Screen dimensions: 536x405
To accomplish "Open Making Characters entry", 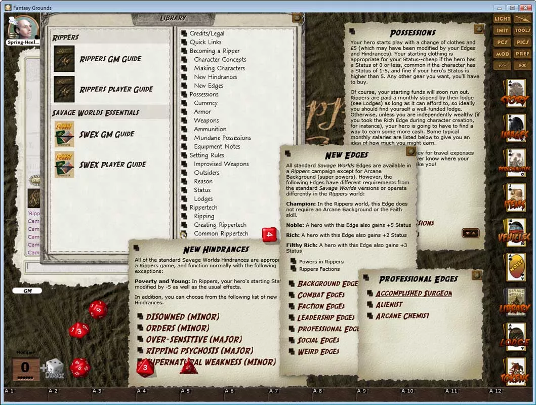I will (x=219, y=68).
